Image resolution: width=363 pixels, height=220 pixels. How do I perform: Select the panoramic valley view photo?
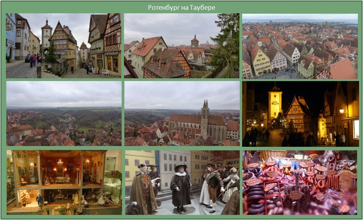(64, 113)
